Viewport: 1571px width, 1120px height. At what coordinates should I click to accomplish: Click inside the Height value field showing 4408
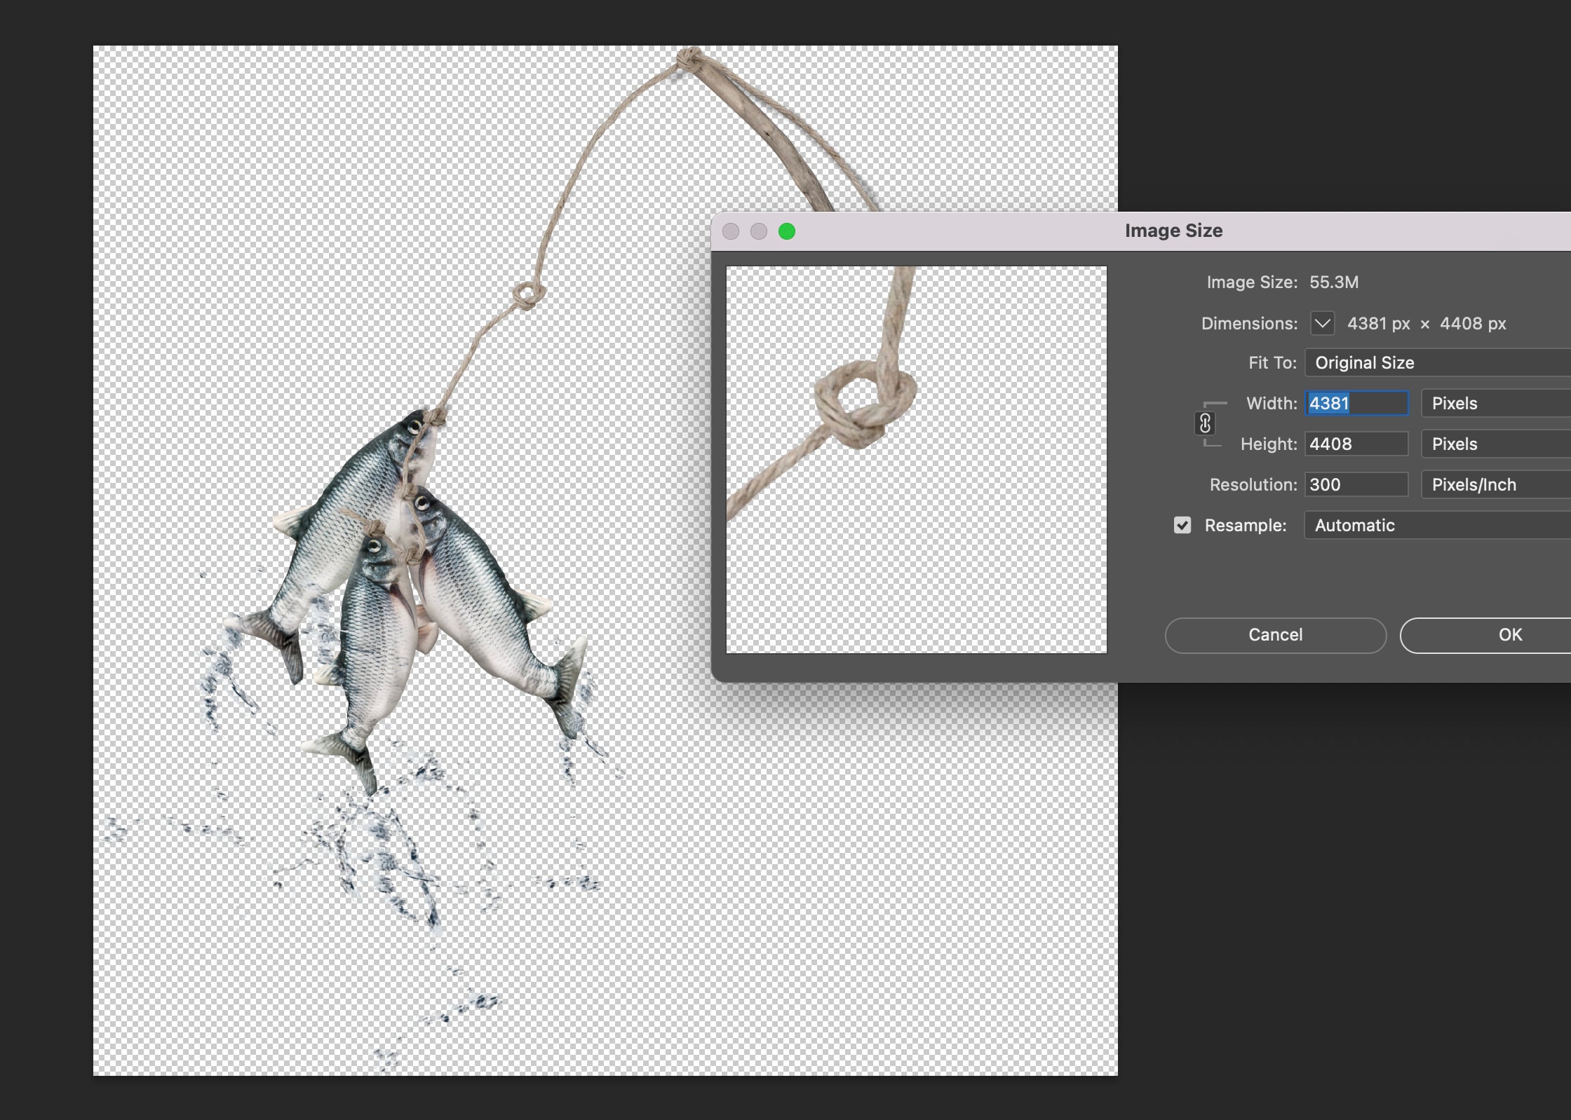[1356, 444]
